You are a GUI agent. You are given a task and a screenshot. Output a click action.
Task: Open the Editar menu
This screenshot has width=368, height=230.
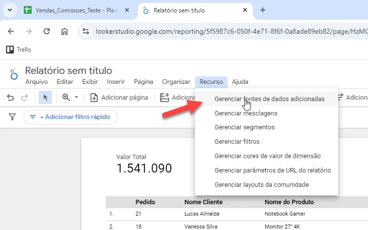[65, 82]
